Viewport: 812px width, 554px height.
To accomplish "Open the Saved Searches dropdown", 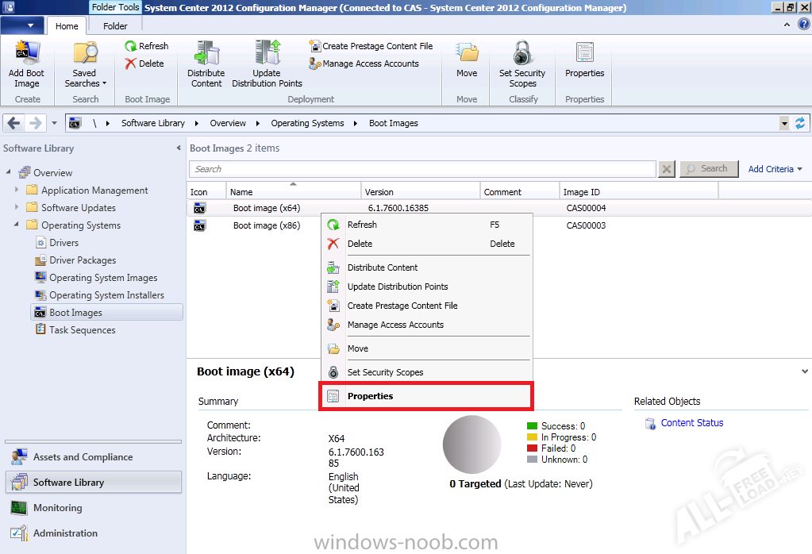I will pyautogui.click(x=85, y=78).
